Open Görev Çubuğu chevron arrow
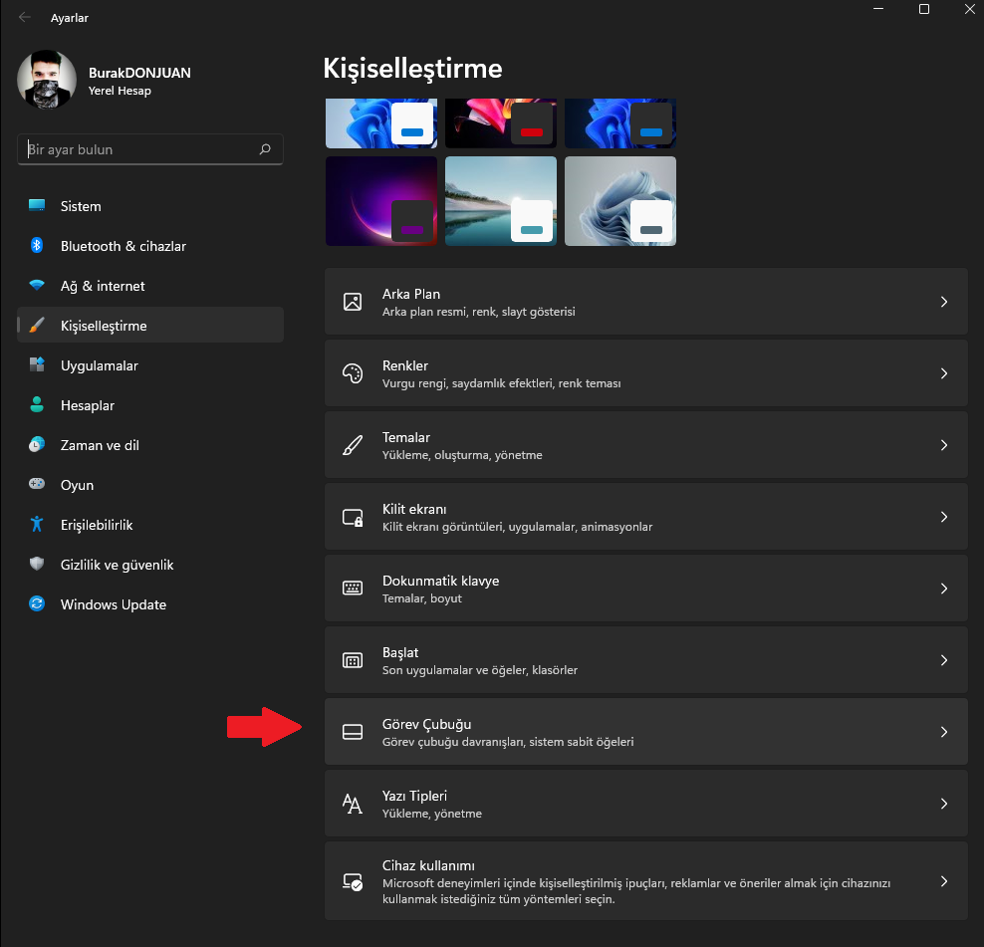This screenshot has height=947, width=984. point(943,732)
